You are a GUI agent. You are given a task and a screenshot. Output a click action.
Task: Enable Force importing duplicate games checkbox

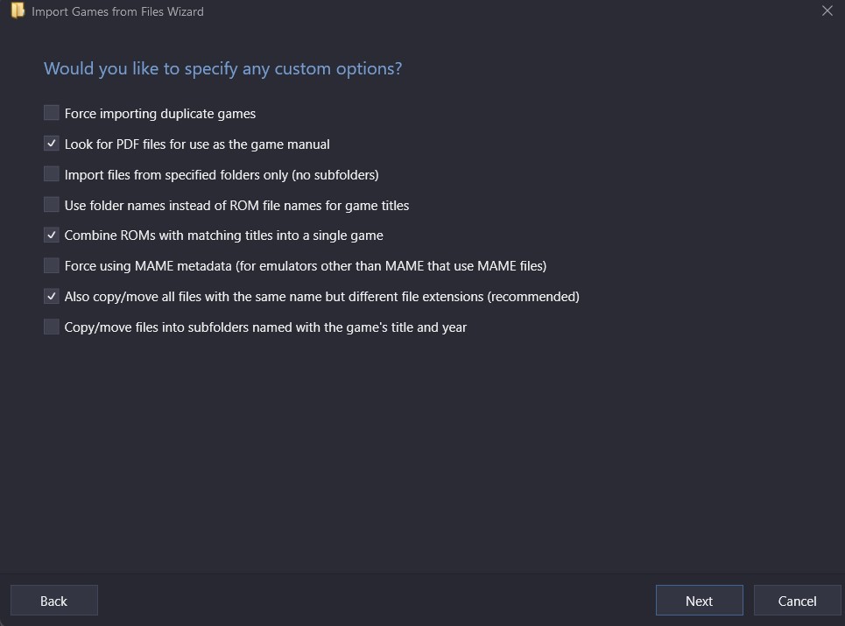click(52, 113)
